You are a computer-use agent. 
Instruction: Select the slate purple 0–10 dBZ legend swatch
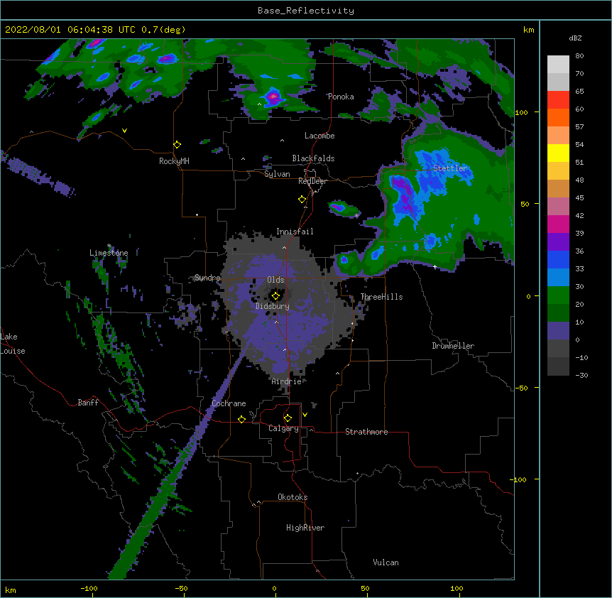[x=558, y=331]
